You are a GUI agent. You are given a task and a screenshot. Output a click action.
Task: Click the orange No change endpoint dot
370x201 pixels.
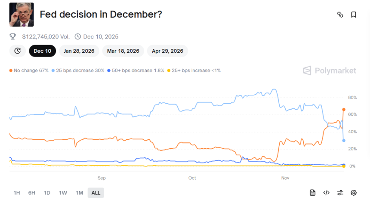pyautogui.click(x=343, y=109)
